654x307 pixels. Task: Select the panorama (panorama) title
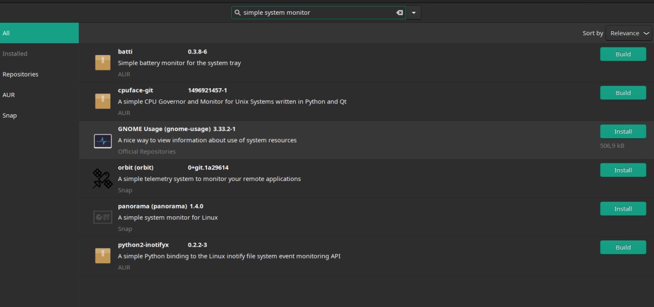[152, 206]
